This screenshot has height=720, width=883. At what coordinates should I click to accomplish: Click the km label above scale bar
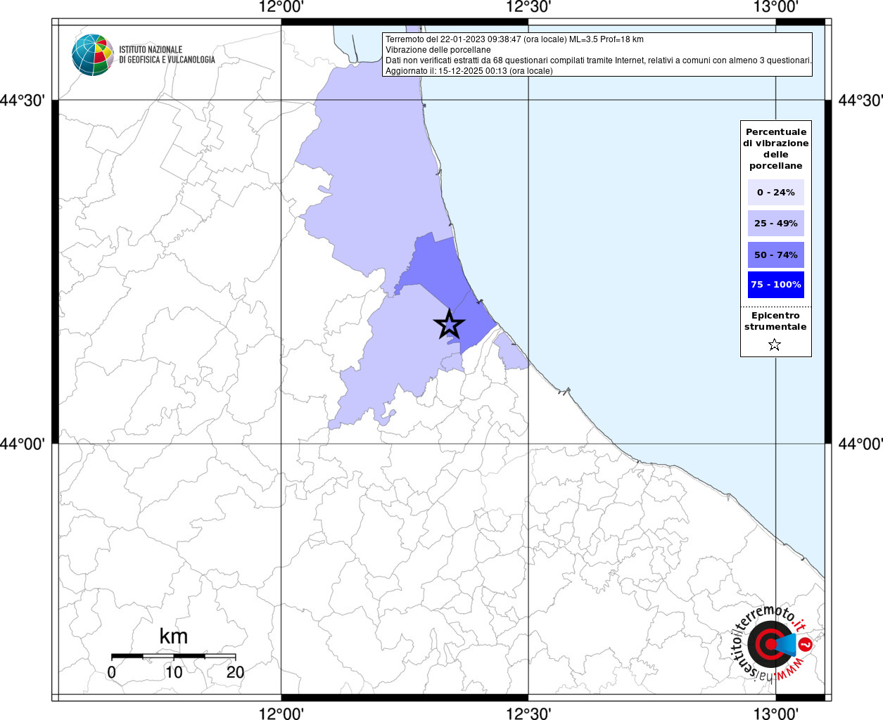coord(173,636)
